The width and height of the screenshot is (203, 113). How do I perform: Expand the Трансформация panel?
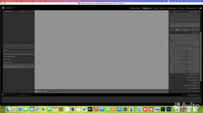click(x=199, y=88)
